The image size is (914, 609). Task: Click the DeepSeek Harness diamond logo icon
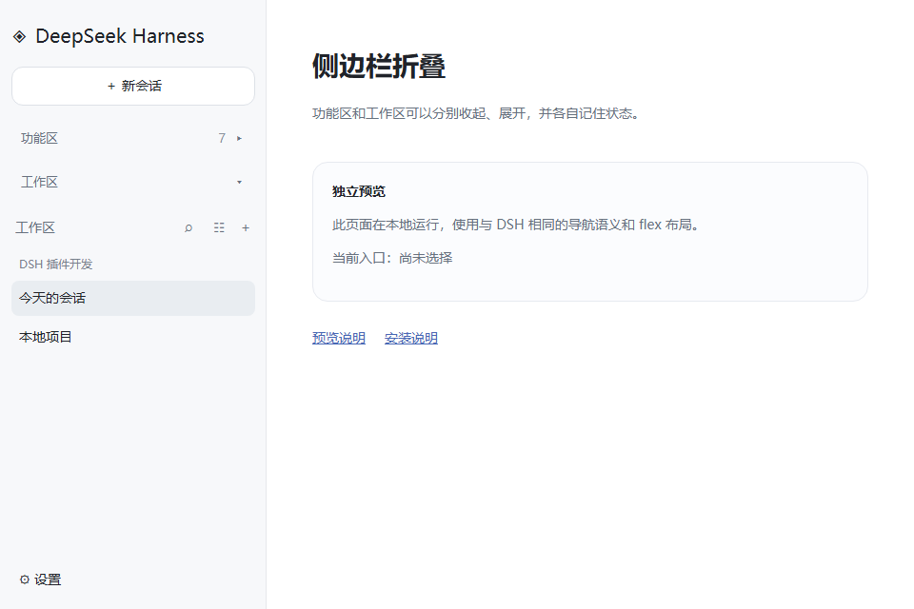point(19,37)
